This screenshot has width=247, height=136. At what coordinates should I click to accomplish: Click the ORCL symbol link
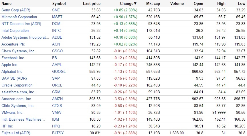click(x=57, y=85)
